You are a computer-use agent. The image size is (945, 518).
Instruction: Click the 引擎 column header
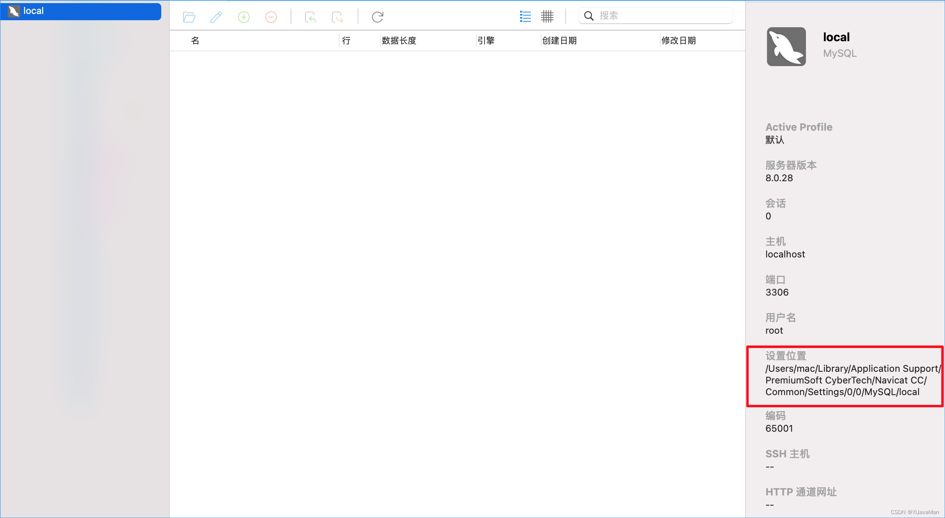(486, 40)
